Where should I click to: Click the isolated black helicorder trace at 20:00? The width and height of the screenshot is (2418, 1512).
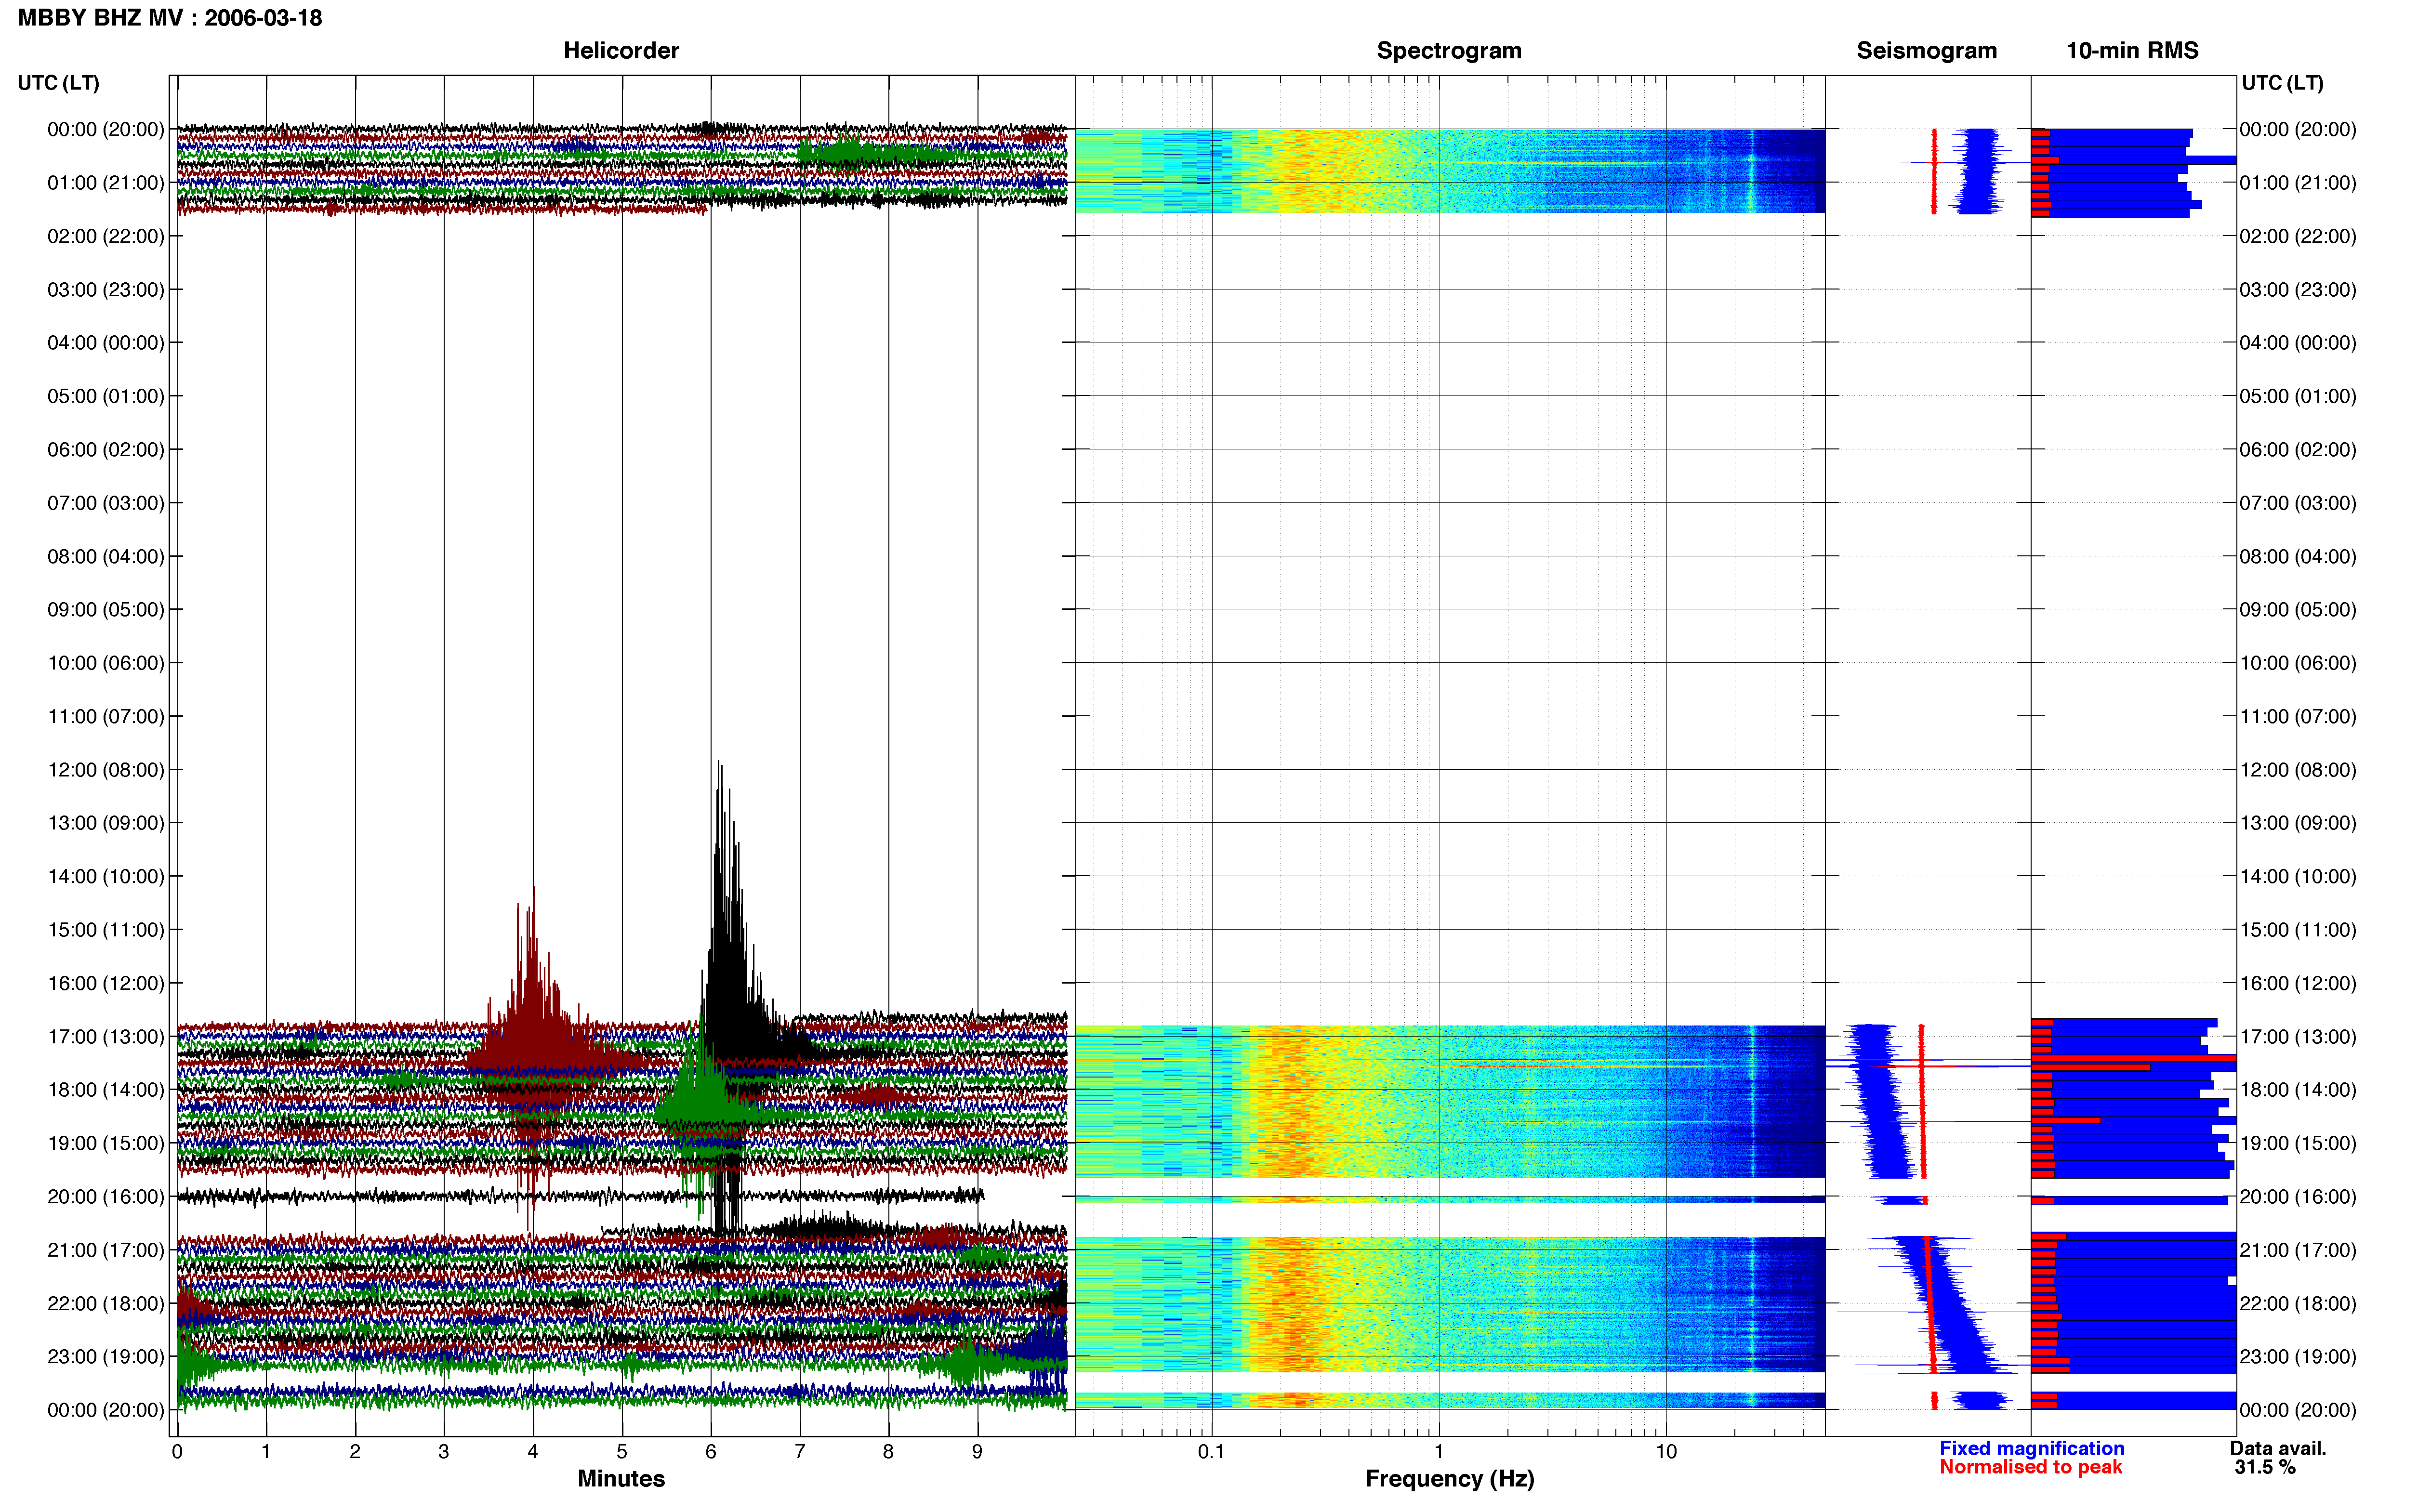(580, 1196)
